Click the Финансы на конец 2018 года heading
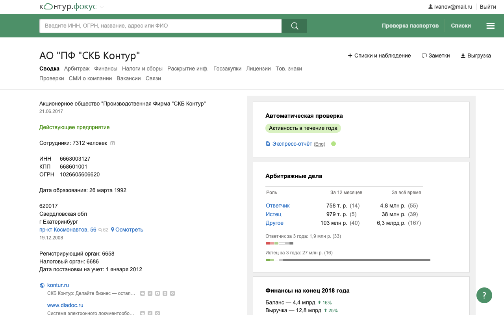This screenshot has width=504, height=315. (x=308, y=291)
